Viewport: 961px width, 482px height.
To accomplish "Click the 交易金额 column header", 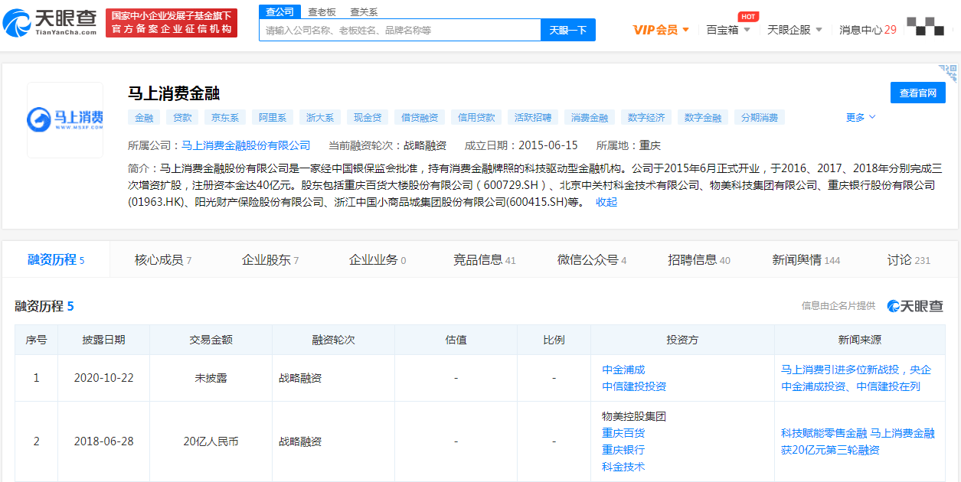I will tap(211, 340).
